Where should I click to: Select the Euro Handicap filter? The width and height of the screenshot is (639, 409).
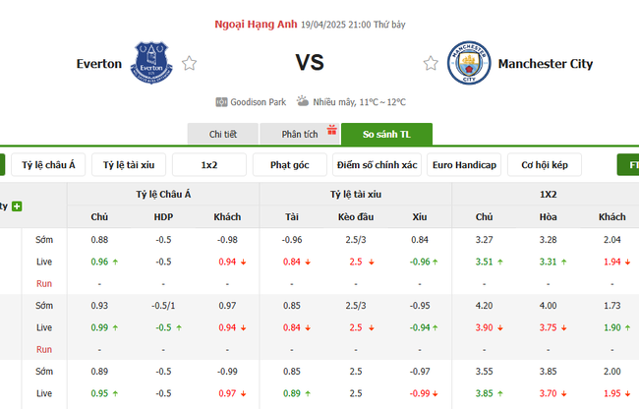point(465,165)
